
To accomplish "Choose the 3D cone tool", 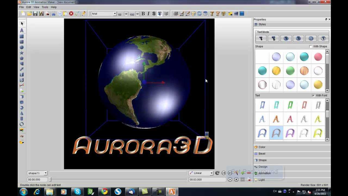I will (22, 113).
